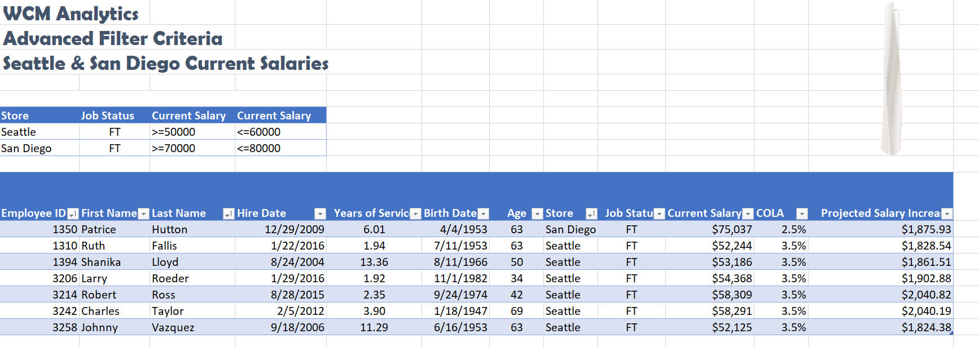Select last name cell 'Roeder'

point(192,278)
